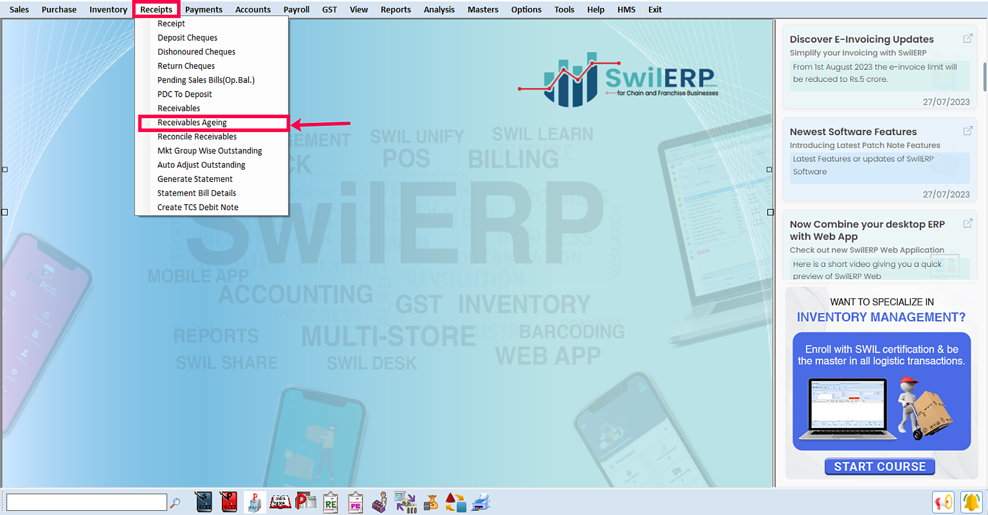Viewport: 988px width, 515px height.
Task: Choose Generate Statement entry
Action: tap(211, 179)
